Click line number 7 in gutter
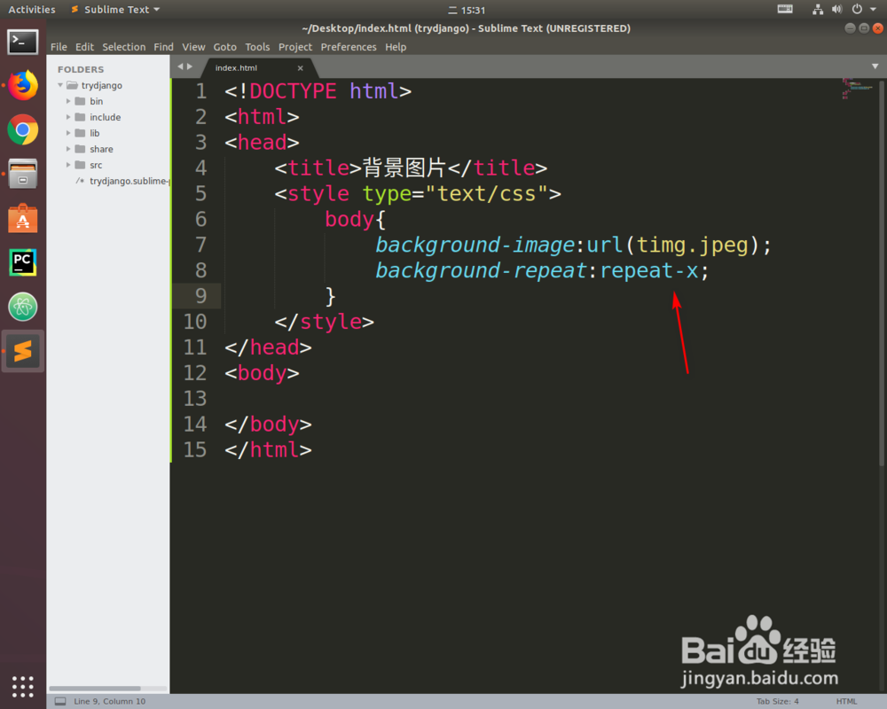The width and height of the screenshot is (887, 709). tap(200, 245)
